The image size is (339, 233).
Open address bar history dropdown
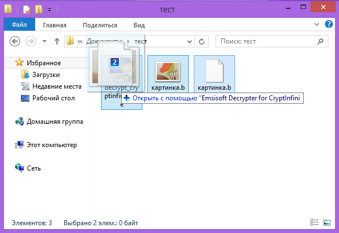click(x=189, y=41)
